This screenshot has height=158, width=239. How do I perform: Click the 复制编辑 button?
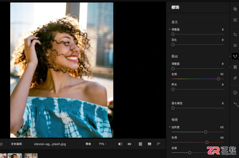(17, 144)
